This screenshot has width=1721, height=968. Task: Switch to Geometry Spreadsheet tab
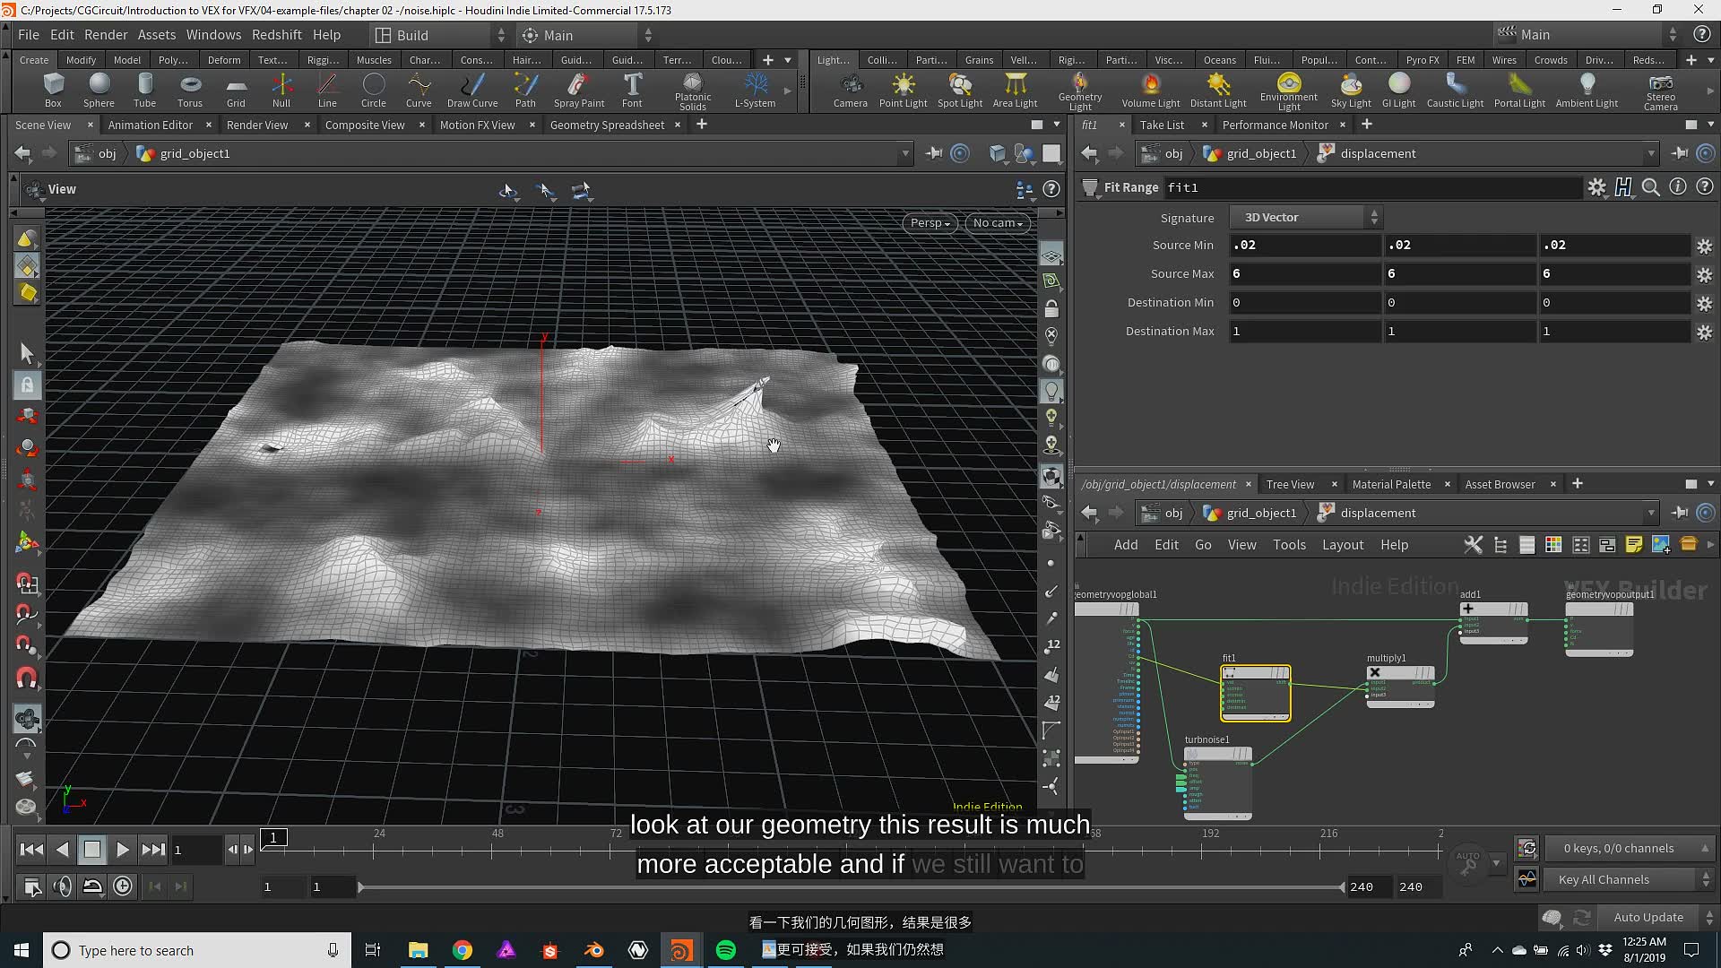tap(607, 125)
